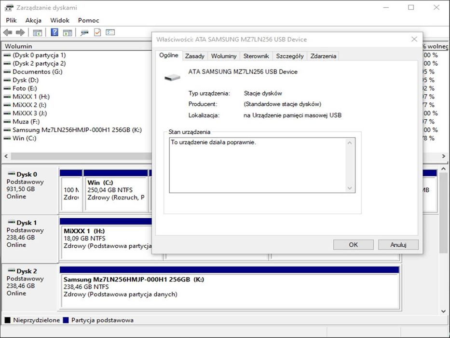Screen dimensions: 450x338
Task: Confirm the properties dialog with OK
Action: tap(353, 245)
